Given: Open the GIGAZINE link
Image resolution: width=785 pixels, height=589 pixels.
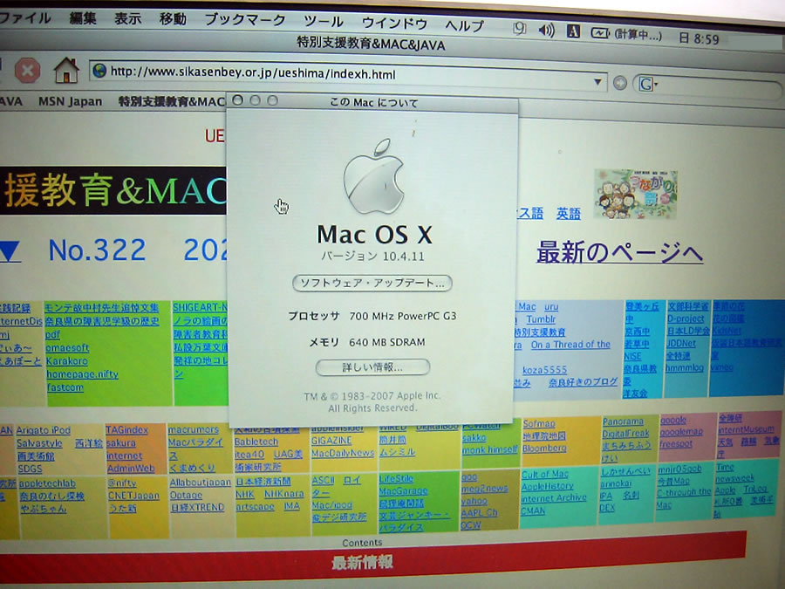Looking at the screenshot, I should click(331, 441).
